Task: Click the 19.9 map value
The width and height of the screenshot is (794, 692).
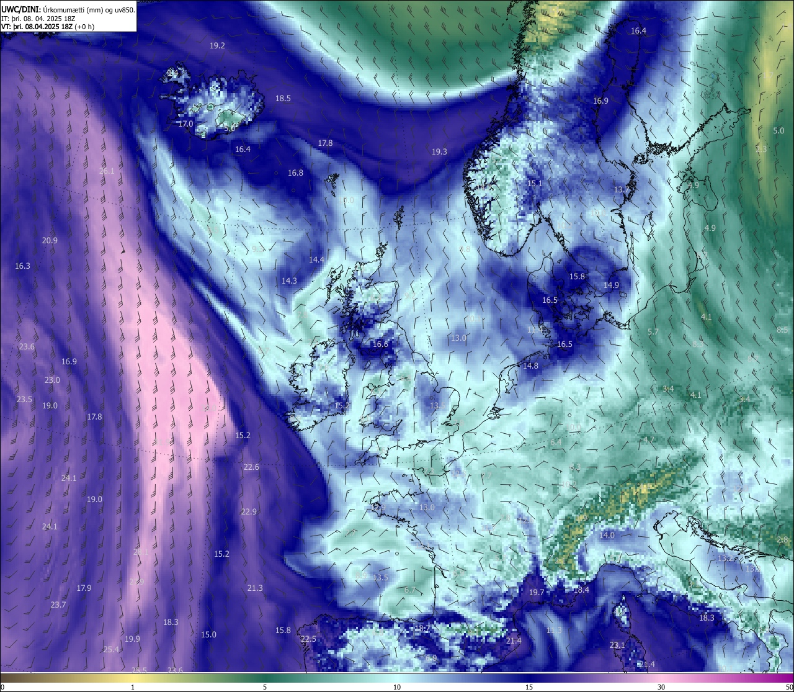Action: (x=132, y=639)
